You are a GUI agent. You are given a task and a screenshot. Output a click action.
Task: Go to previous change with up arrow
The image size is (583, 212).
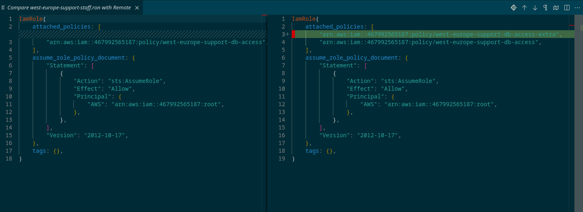525,8
